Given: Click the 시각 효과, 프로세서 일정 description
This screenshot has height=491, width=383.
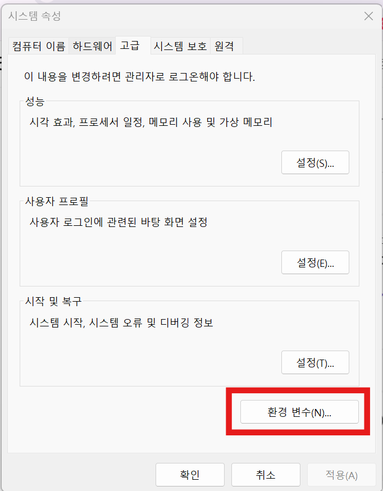Looking at the screenshot, I should coord(151,122).
